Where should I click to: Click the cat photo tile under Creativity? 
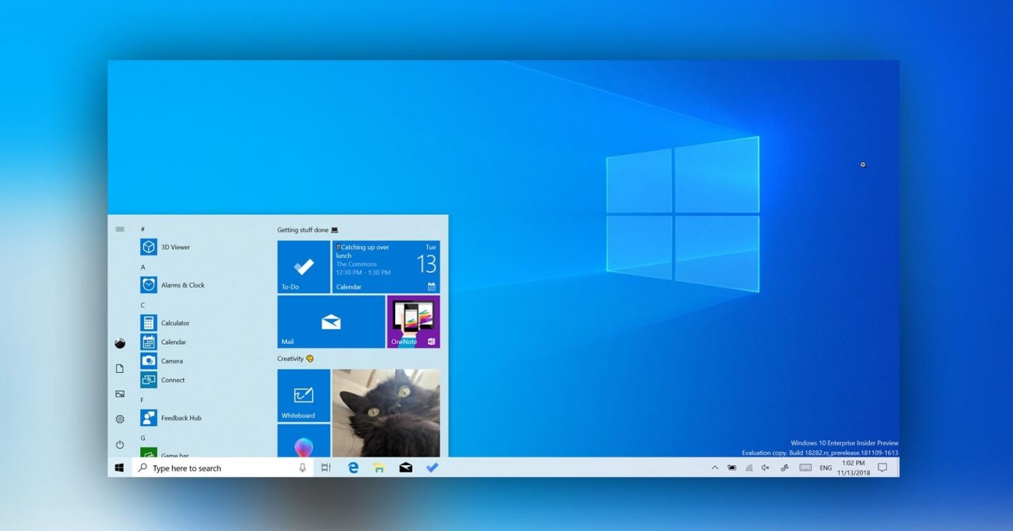click(386, 412)
